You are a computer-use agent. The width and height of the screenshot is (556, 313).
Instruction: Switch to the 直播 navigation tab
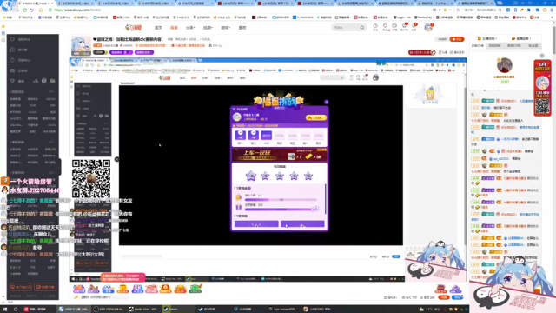point(174,28)
